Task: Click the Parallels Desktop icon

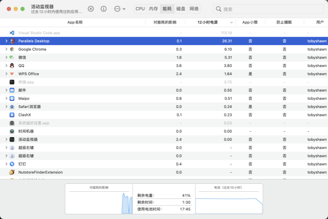Action: (x=12, y=41)
